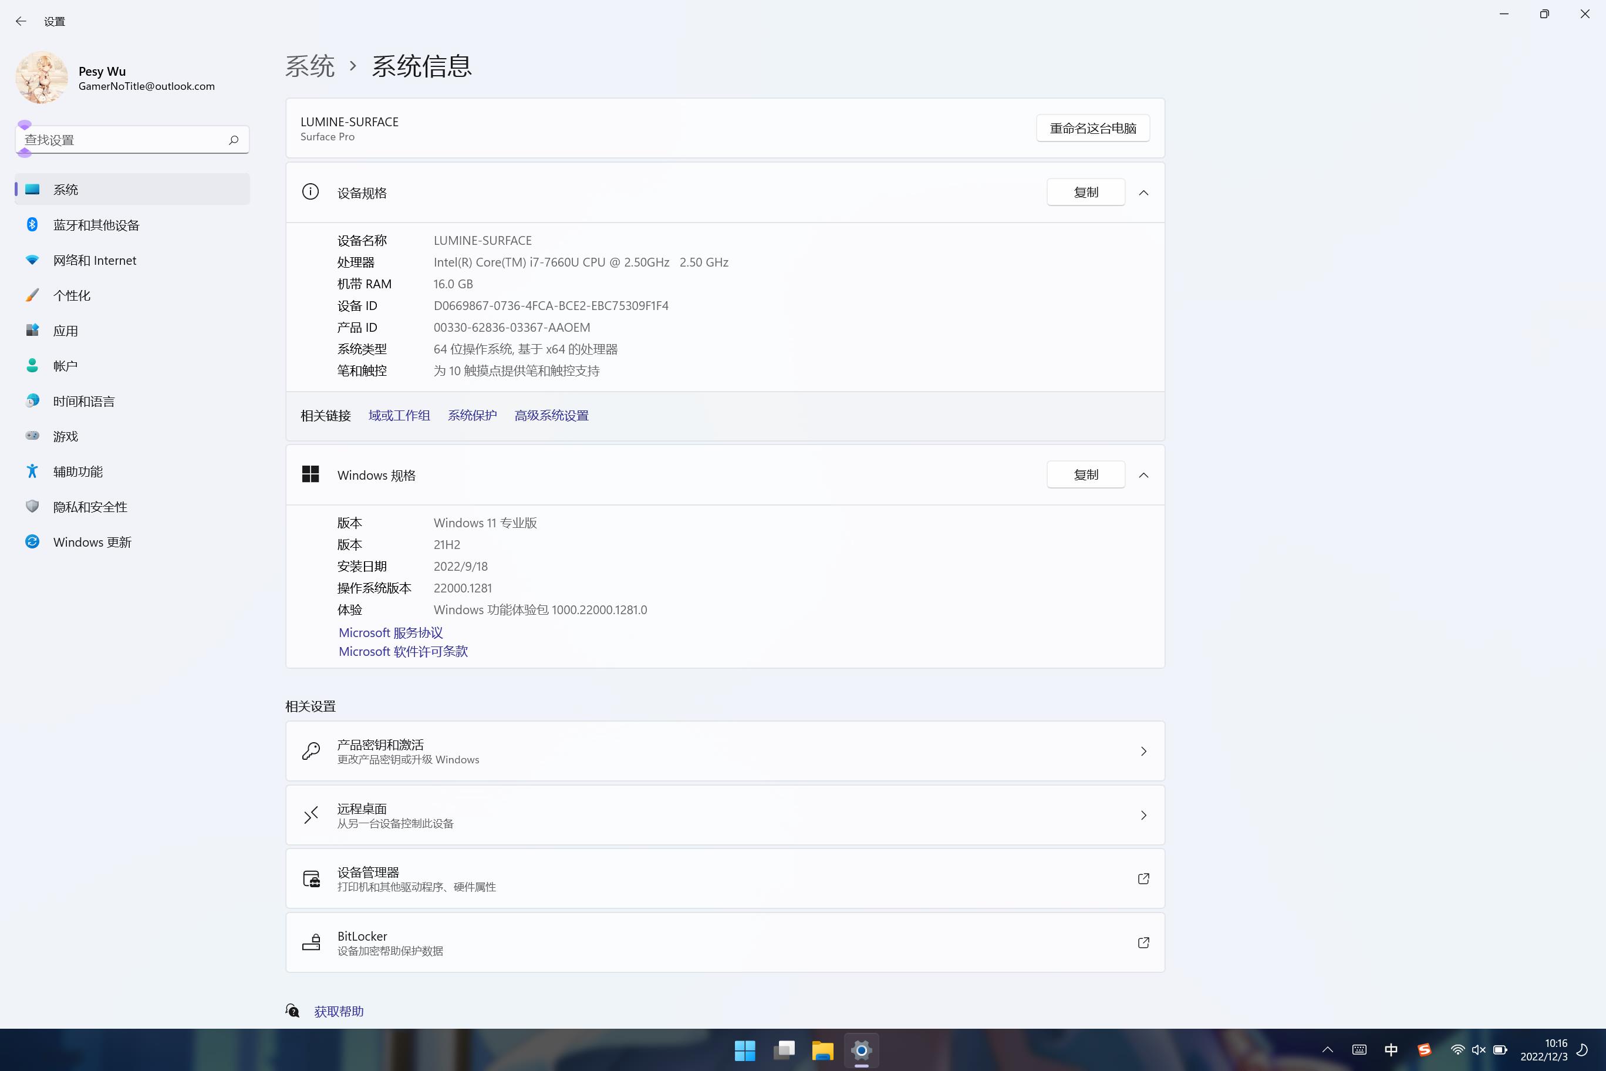The image size is (1606, 1071).
Task: Collapse the 设备规格 section
Action: coord(1143,193)
